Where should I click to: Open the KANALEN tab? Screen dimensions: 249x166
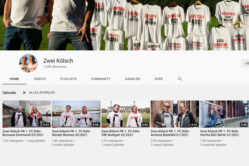(132, 79)
